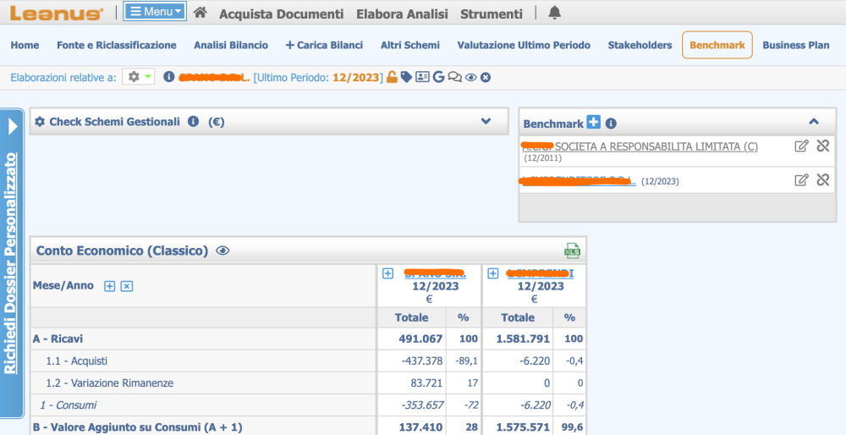Open Business Plan tab
Viewport: 846px width, 435px height.
796,46
